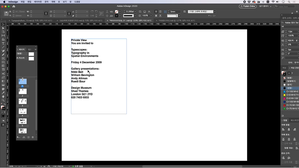The image size is (299, 168).
Task: Select the Yellow C=0 M=0 swatch
Action: tap(290, 95)
